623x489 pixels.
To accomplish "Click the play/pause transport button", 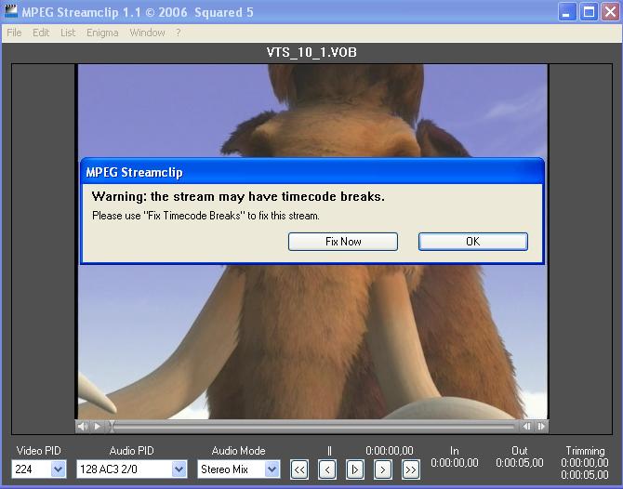I will 355,469.
